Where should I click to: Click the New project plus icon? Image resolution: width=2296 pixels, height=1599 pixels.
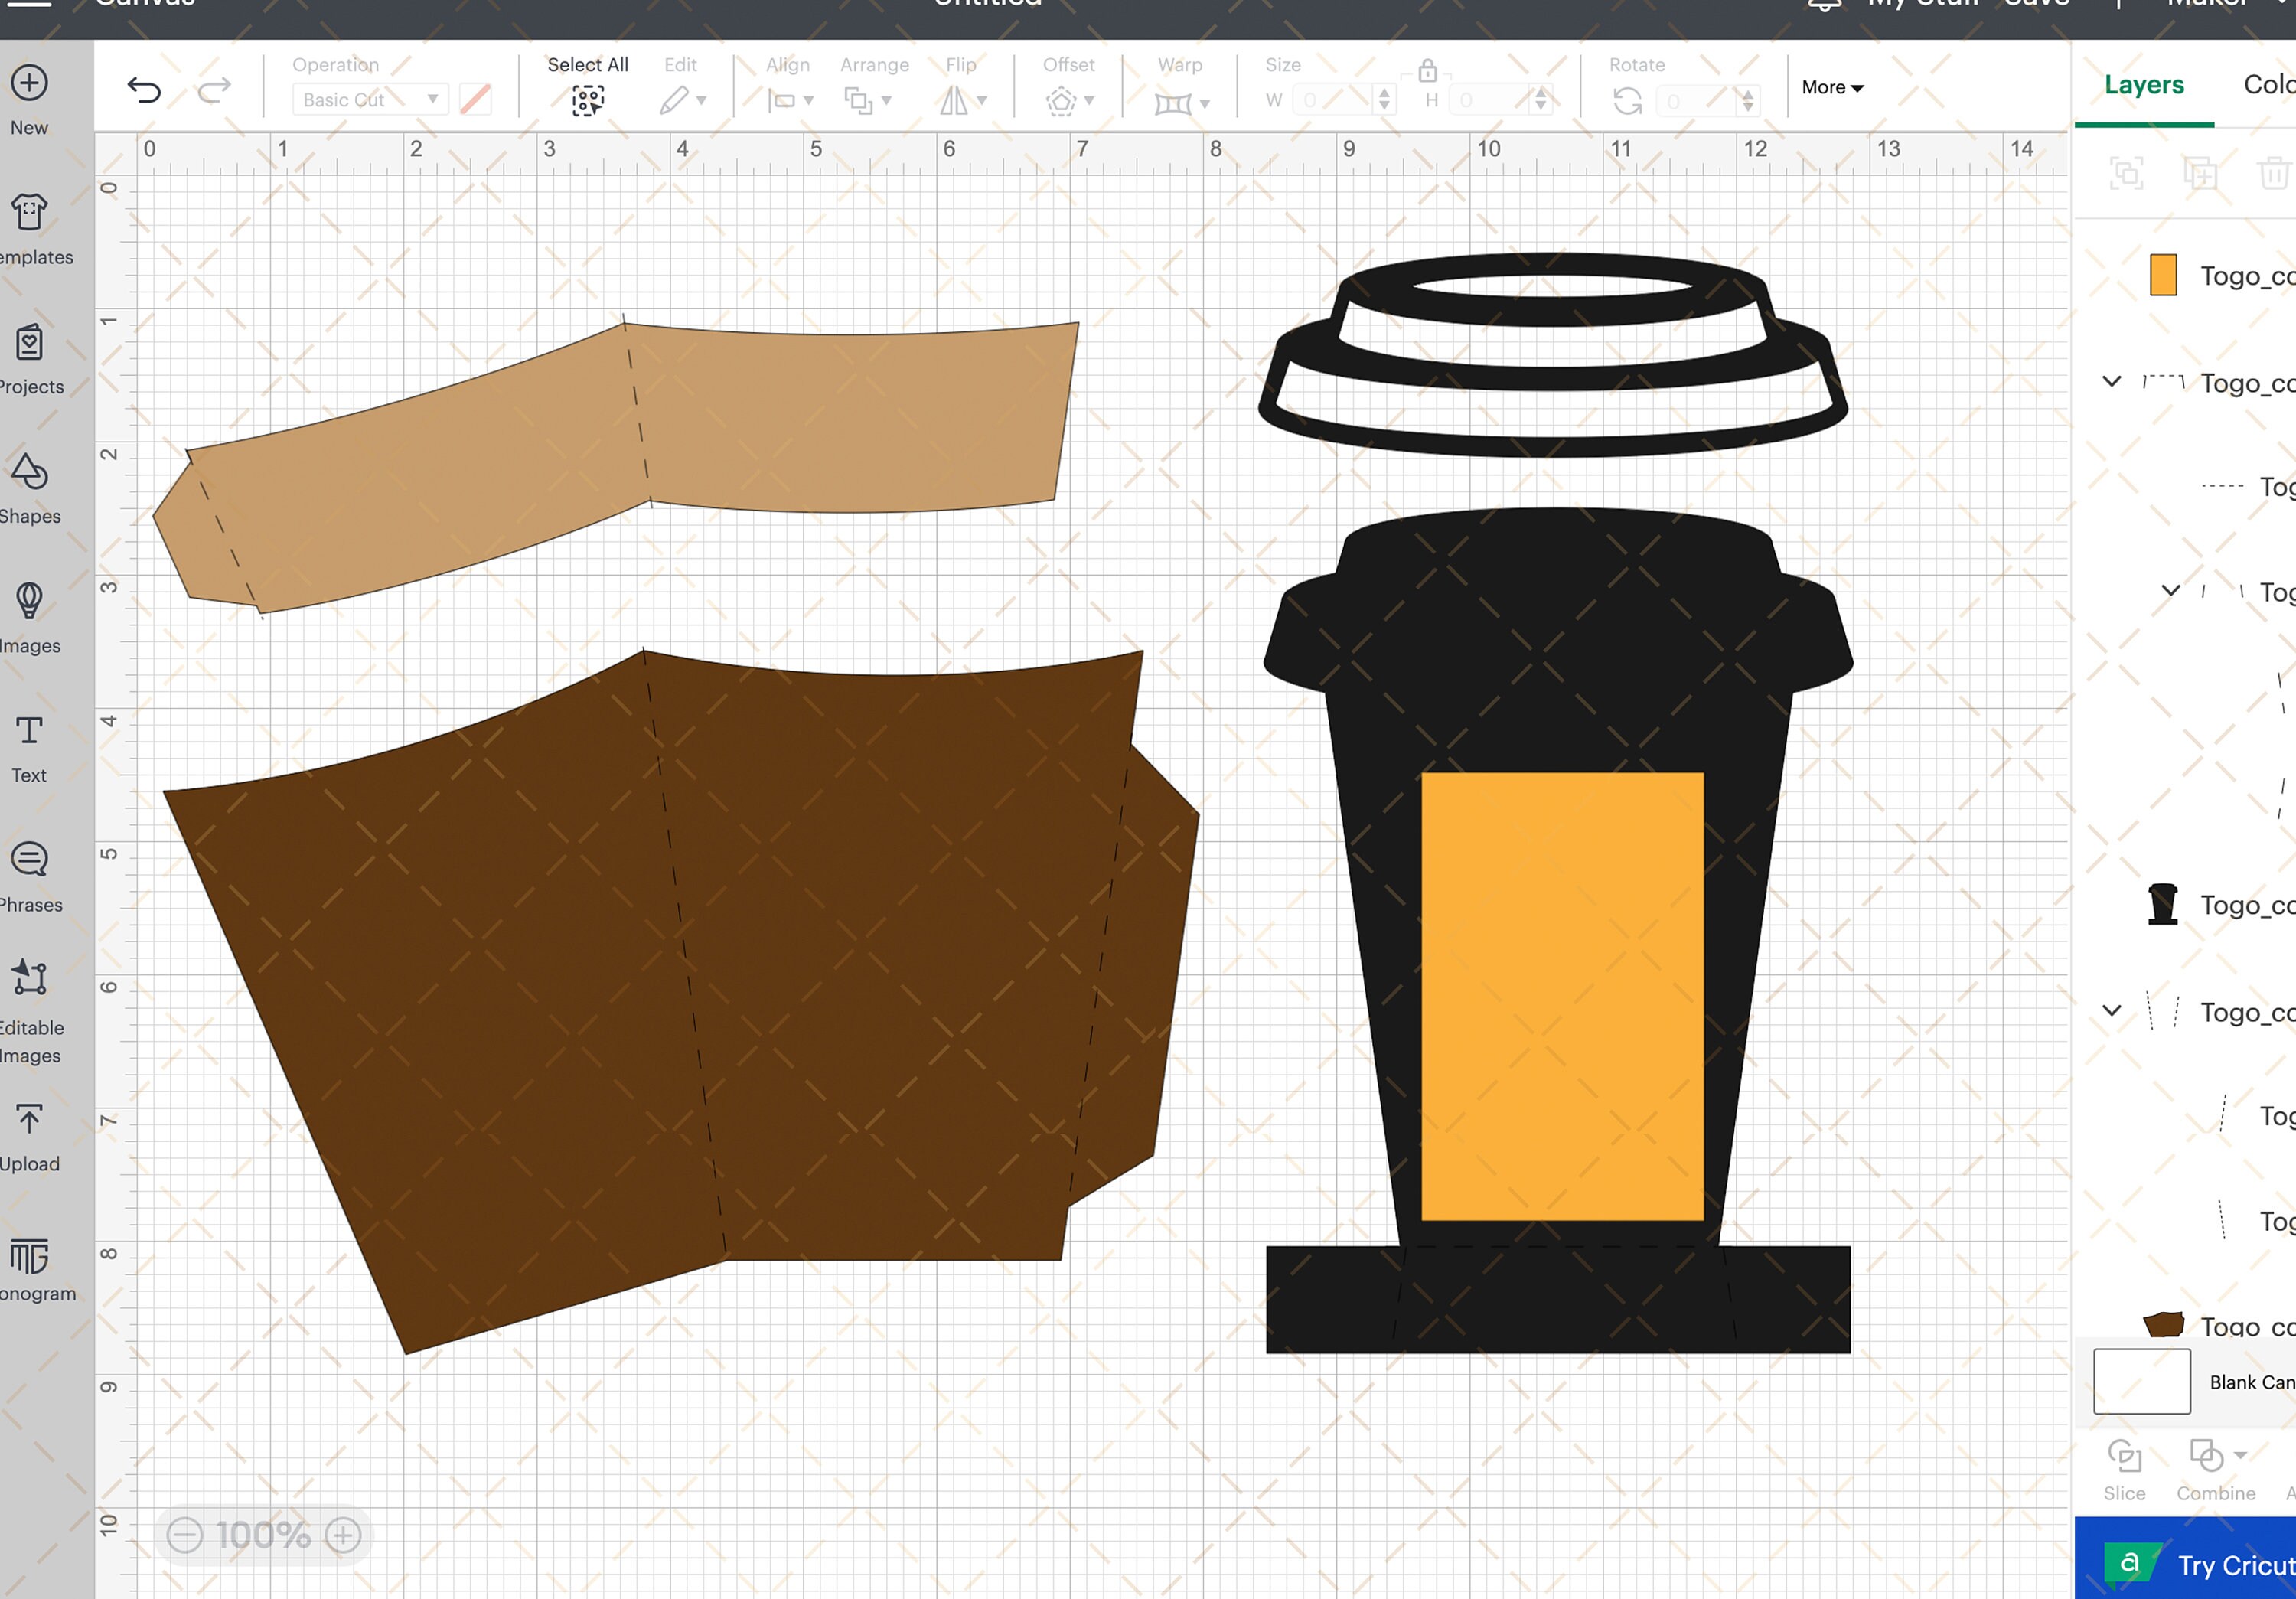[x=29, y=83]
